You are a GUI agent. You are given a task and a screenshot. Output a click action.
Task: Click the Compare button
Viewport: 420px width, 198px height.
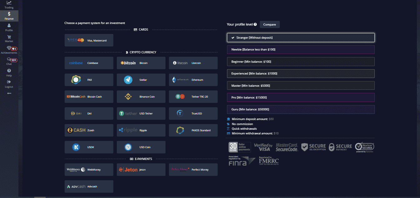(269, 24)
